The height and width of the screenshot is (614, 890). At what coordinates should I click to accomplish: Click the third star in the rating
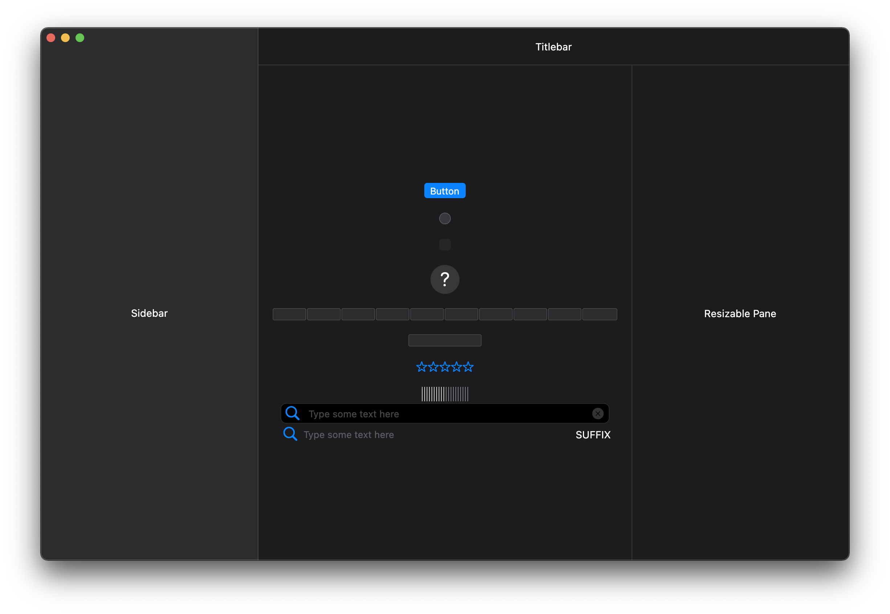[445, 367]
